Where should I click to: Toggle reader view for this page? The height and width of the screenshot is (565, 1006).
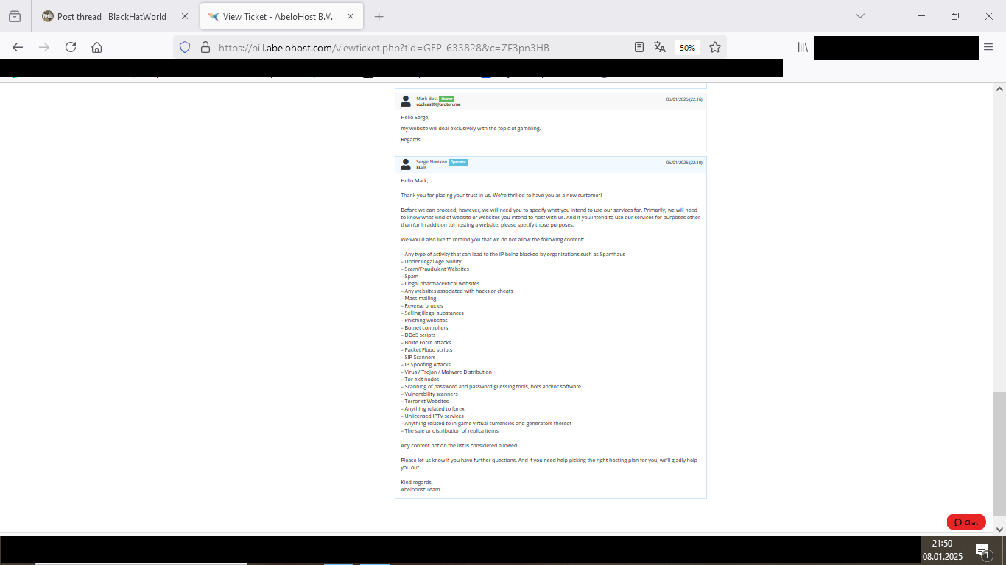[x=639, y=47]
